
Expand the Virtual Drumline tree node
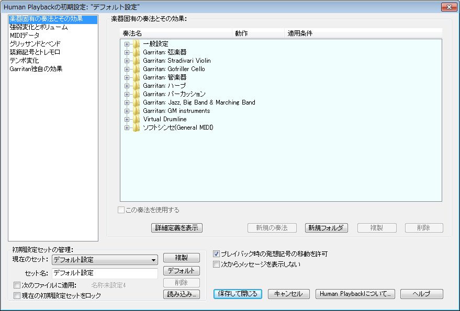click(127, 119)
